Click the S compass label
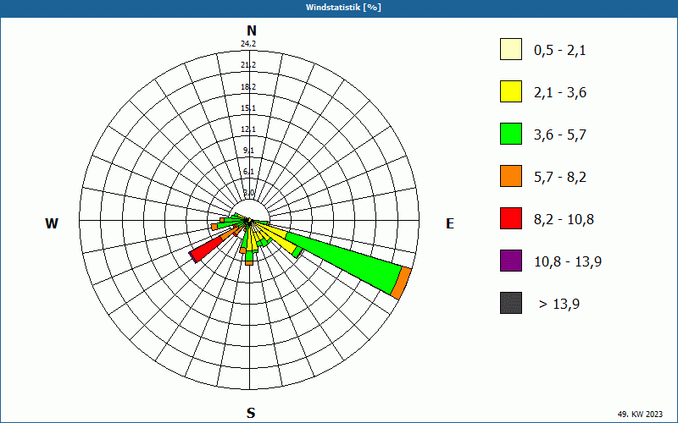678x423 pixels. (x=251, y=413)
